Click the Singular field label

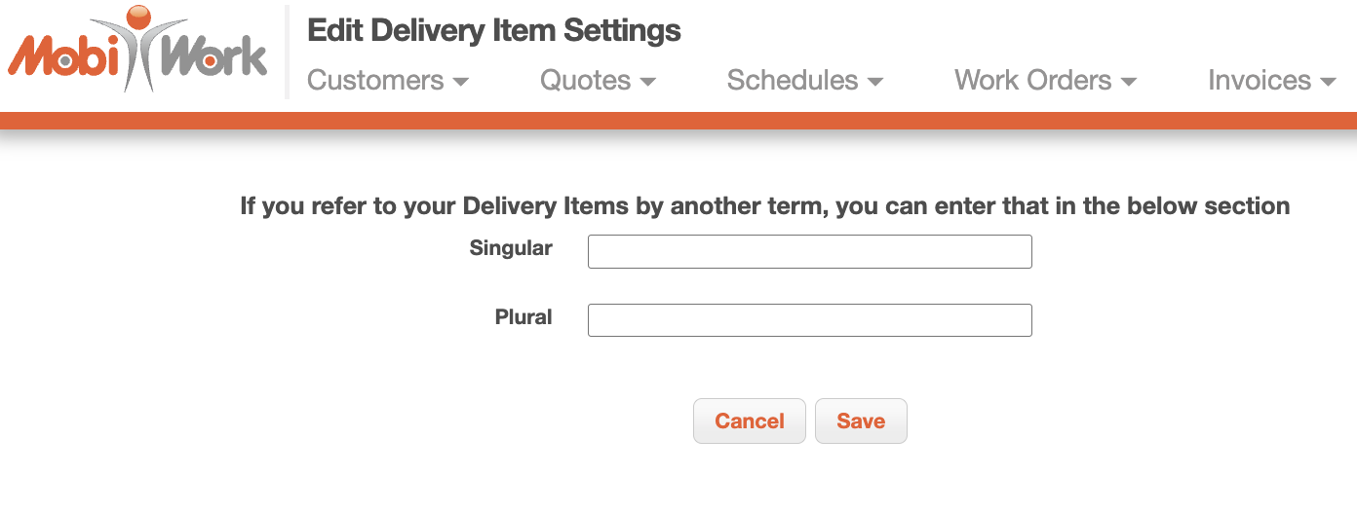511,248
